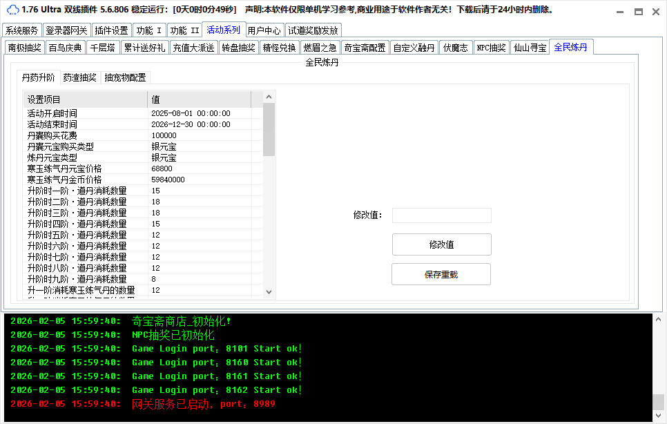Screen dimensions: 667x424
Task: Switch to the 药渣抽奖 sub-tab
Action: point(79,77)
